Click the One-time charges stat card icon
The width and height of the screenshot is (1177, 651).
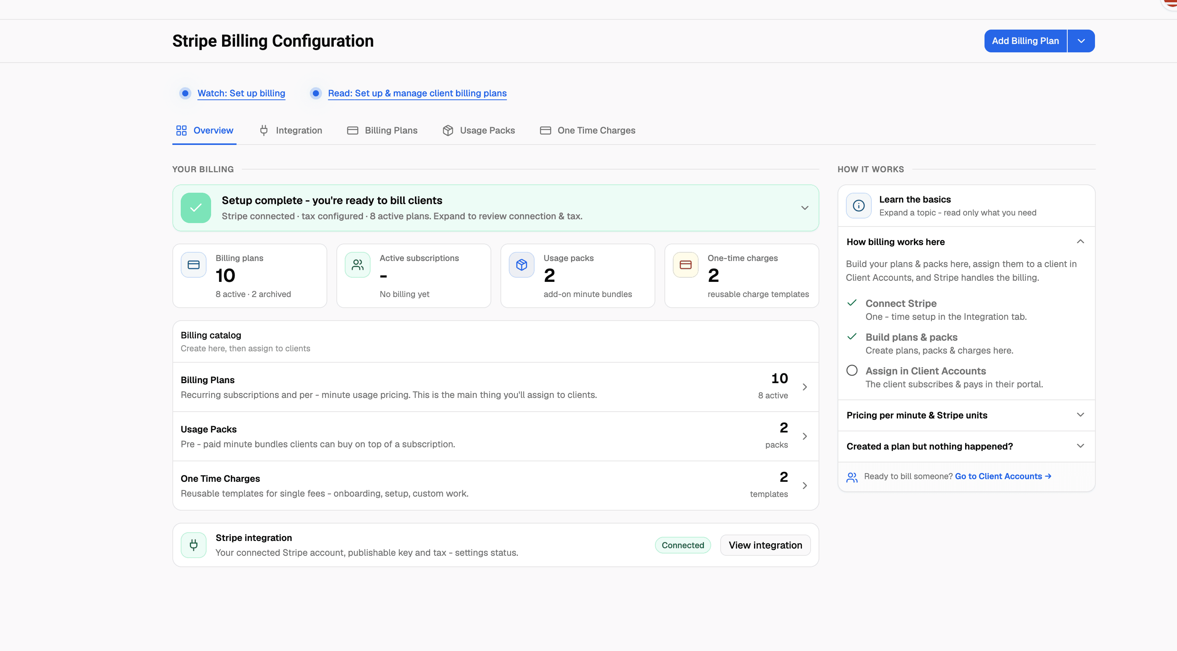point(686,265)
